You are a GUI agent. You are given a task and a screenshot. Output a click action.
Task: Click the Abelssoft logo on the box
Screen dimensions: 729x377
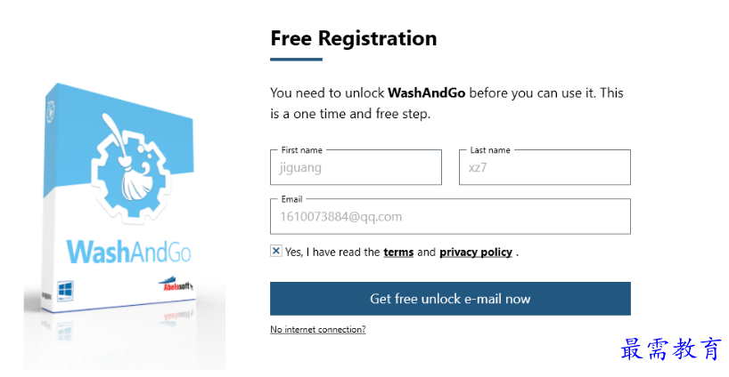pyautogui.click(x=176, y=285)
